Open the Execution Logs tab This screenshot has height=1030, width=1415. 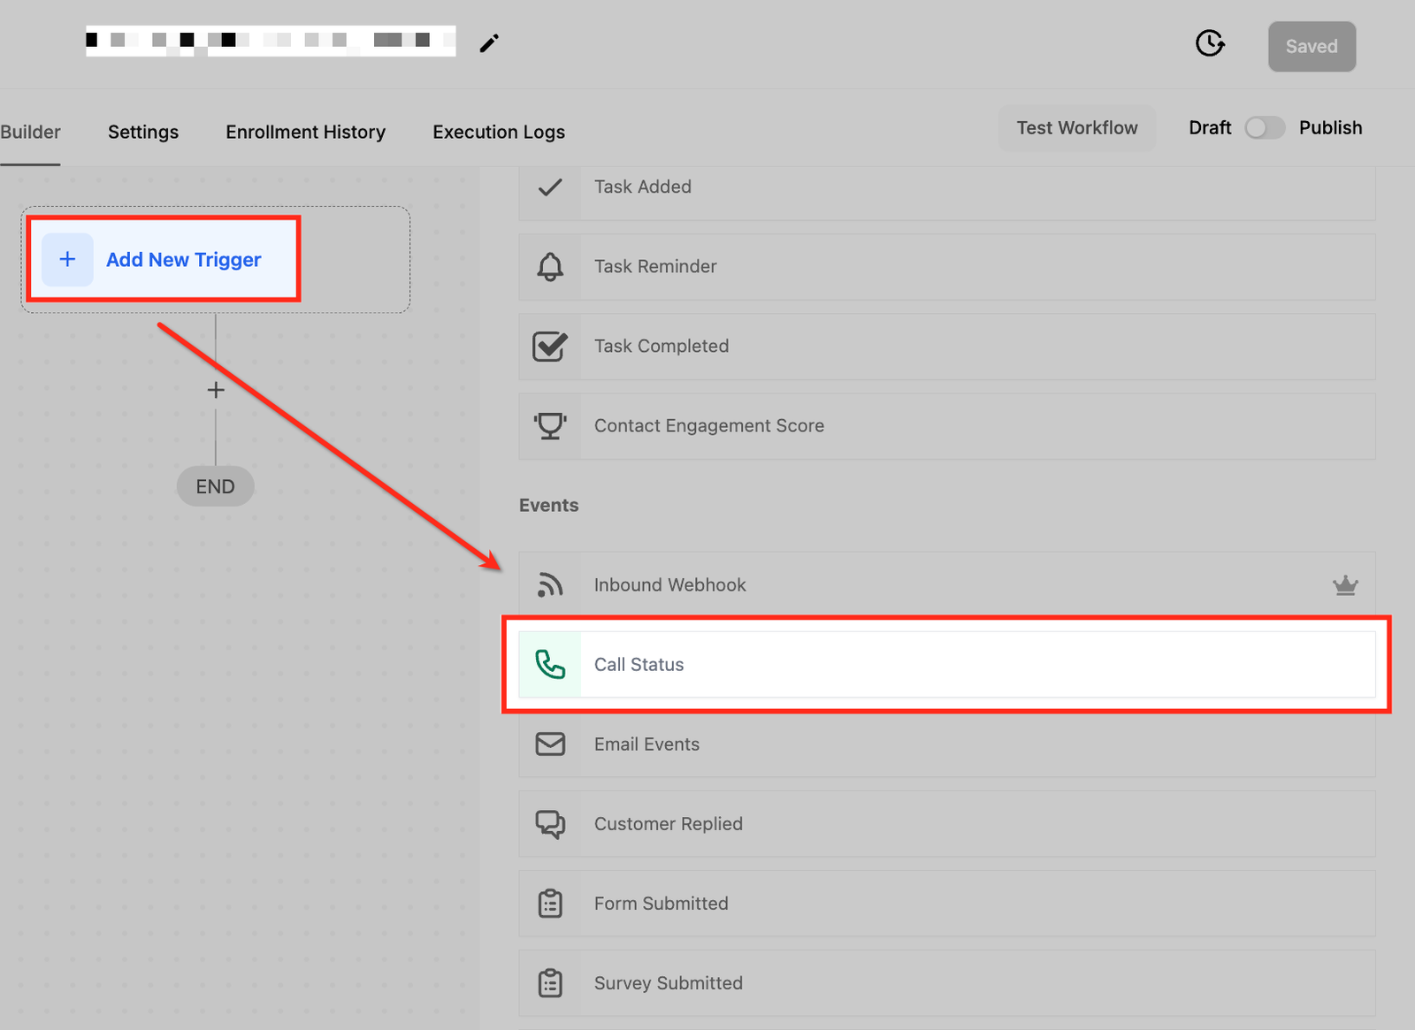[499, 132]
